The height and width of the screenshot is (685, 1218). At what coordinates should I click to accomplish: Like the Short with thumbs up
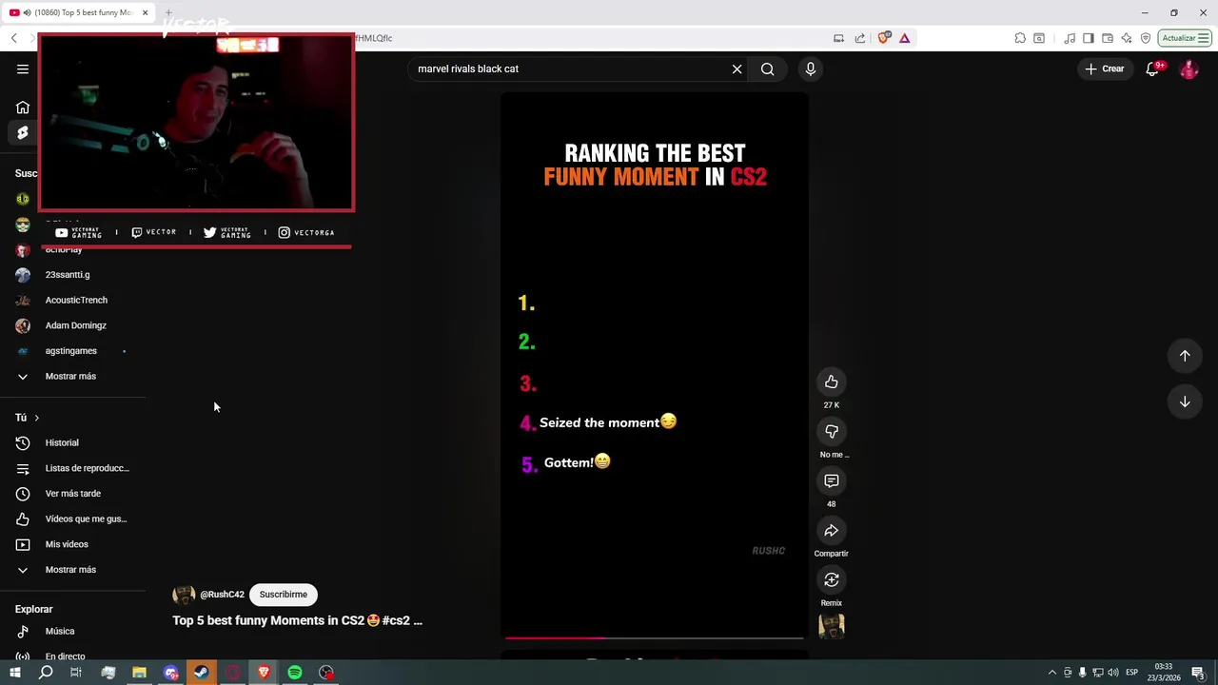832,382
